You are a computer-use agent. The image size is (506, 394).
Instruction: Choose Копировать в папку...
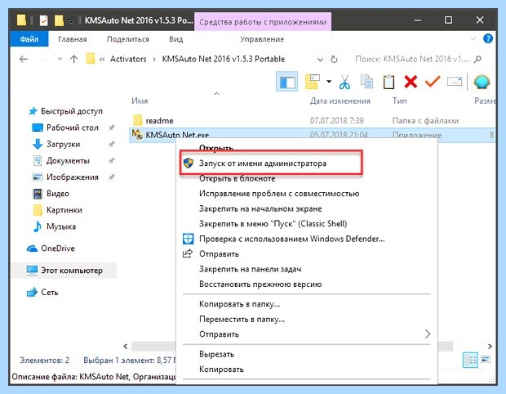[x=239, y=304]
